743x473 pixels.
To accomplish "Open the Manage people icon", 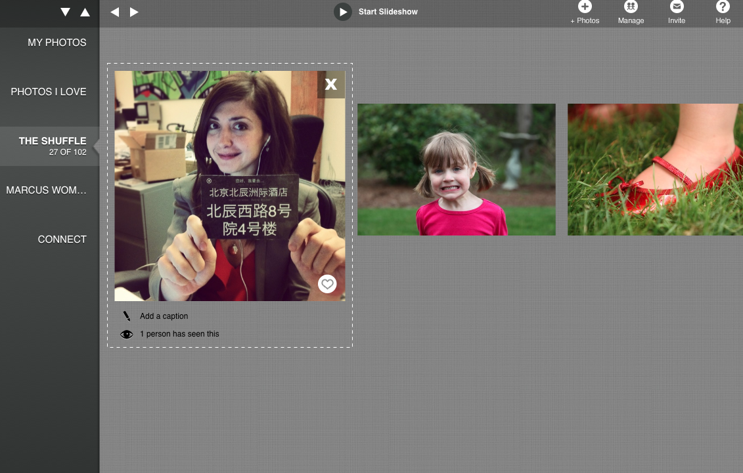I will click(631, 7).
